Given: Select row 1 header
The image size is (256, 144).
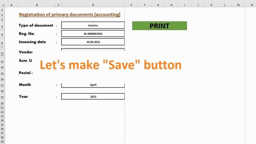Looking at the screenshot, I should tap(2, 10).
